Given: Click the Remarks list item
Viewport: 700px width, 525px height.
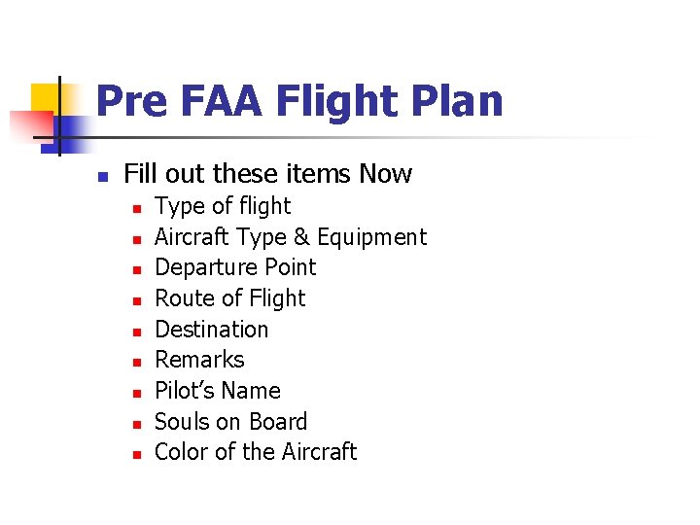Looking at the screenshot, I should click(199, 360).
